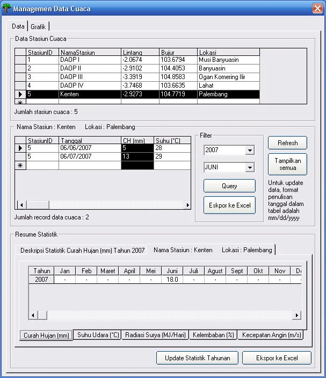The height and width of the screenshot is (378, 326).
Task: Select the Data tab
Action: pyautogui.click(x=18, y=26)
